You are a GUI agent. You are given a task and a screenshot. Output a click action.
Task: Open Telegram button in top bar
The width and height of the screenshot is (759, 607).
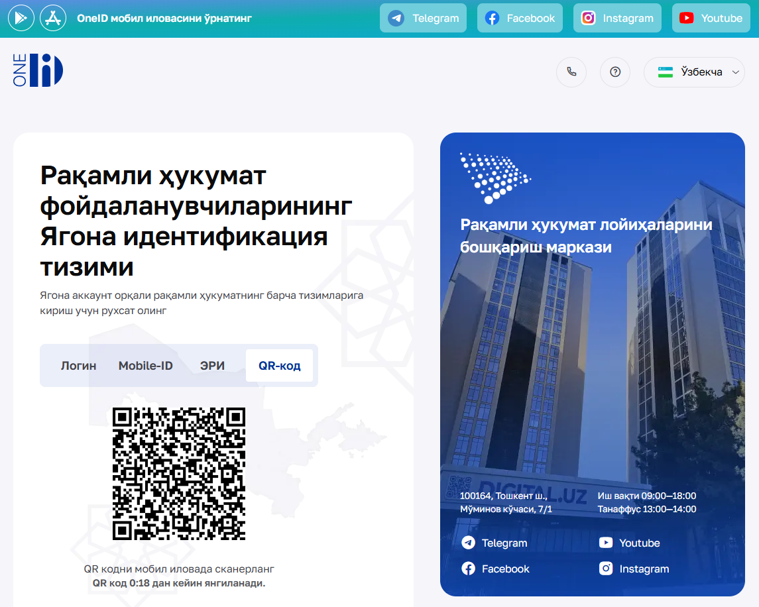tap(423, 18)
